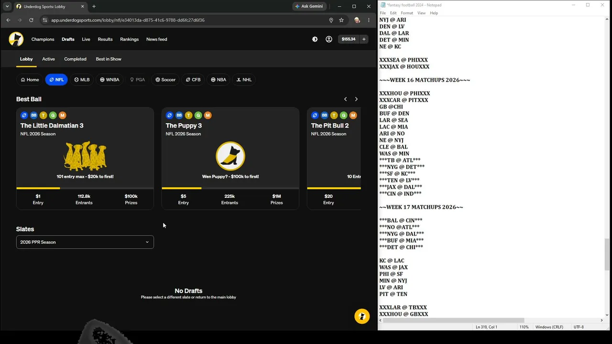Switch to the Completed tab
The width and height of the screenshot is (612, 344).
pyautogui.click(x=75, y=59)
